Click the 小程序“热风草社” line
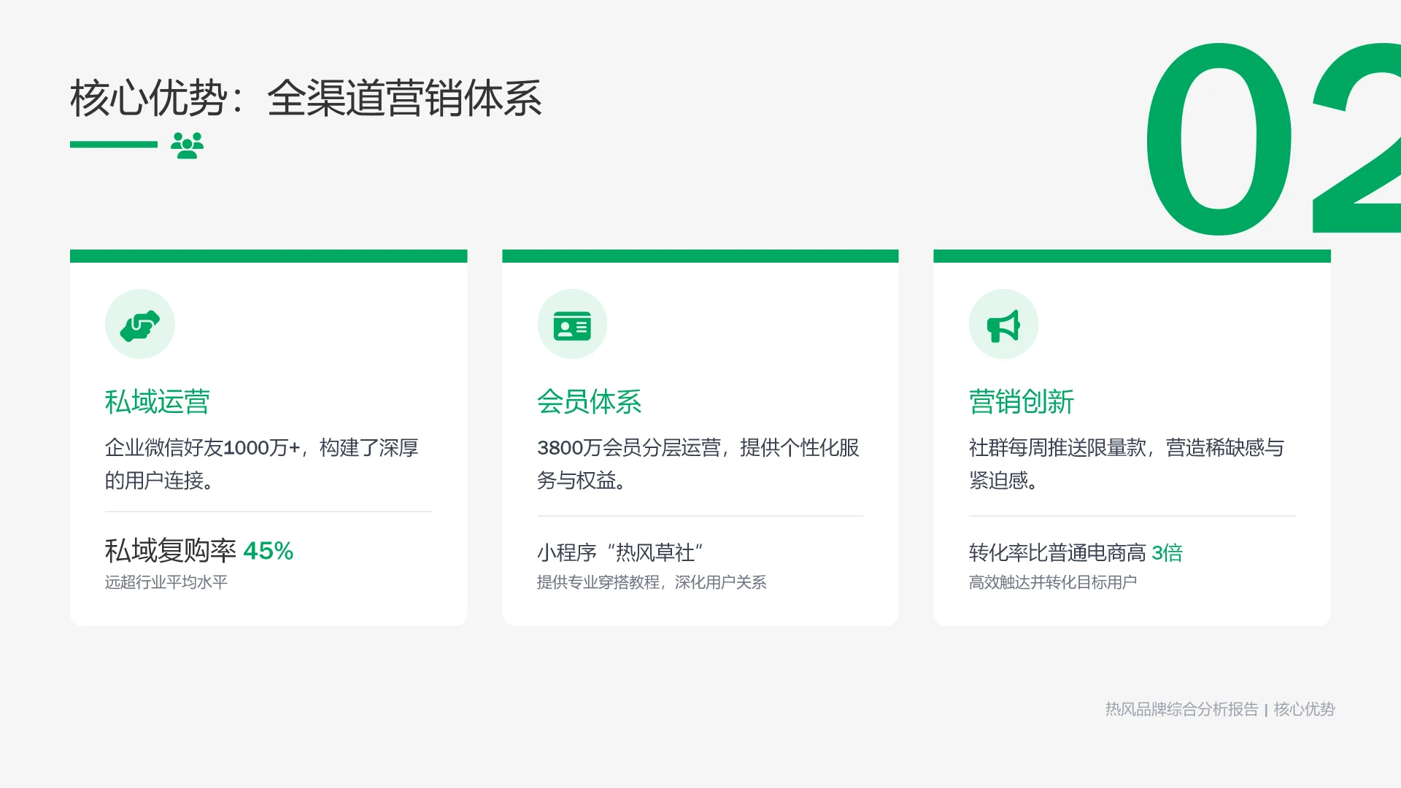1401x788 pixels. [x=620, y=553]
